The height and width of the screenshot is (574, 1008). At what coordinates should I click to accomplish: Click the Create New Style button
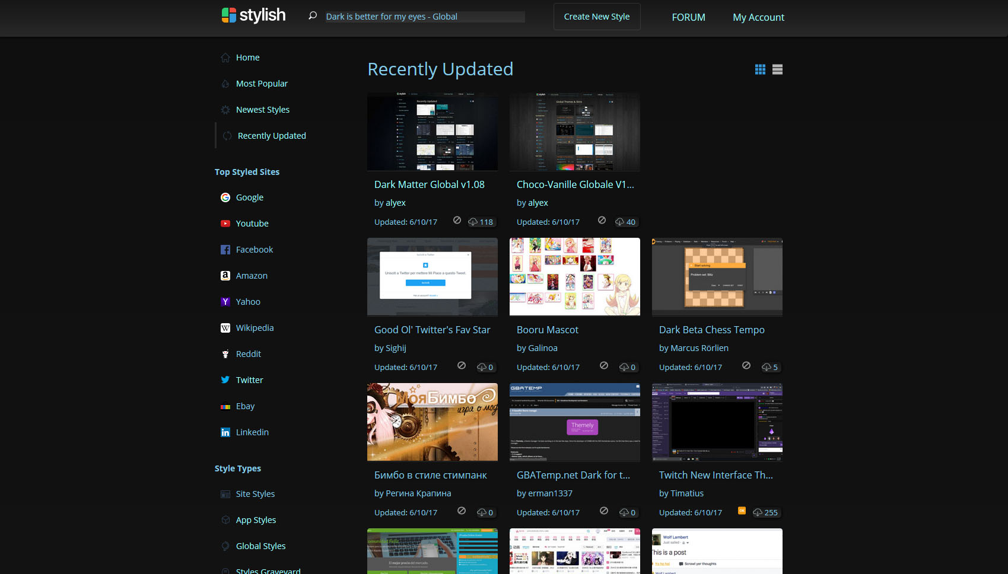pyautogui.click(x=596, y=17)
